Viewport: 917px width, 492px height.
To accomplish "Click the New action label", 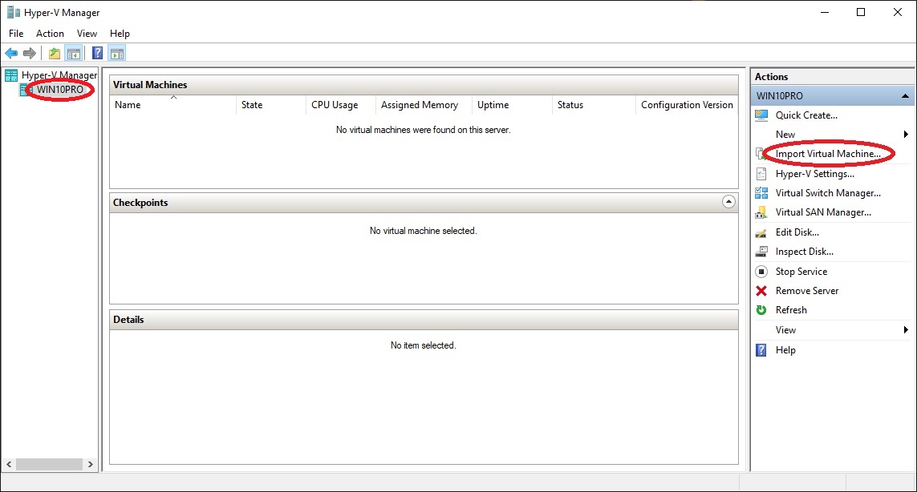I will coord(785,135).
